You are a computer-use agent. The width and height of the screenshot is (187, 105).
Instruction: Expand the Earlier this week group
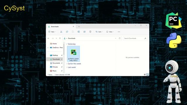[67, 64]
